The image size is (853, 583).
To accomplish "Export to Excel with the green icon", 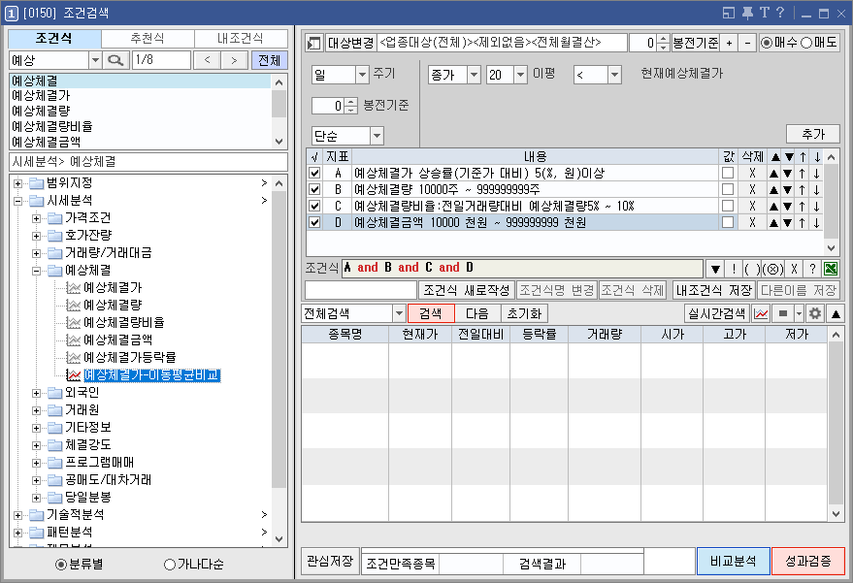I will tap(831, 268).
